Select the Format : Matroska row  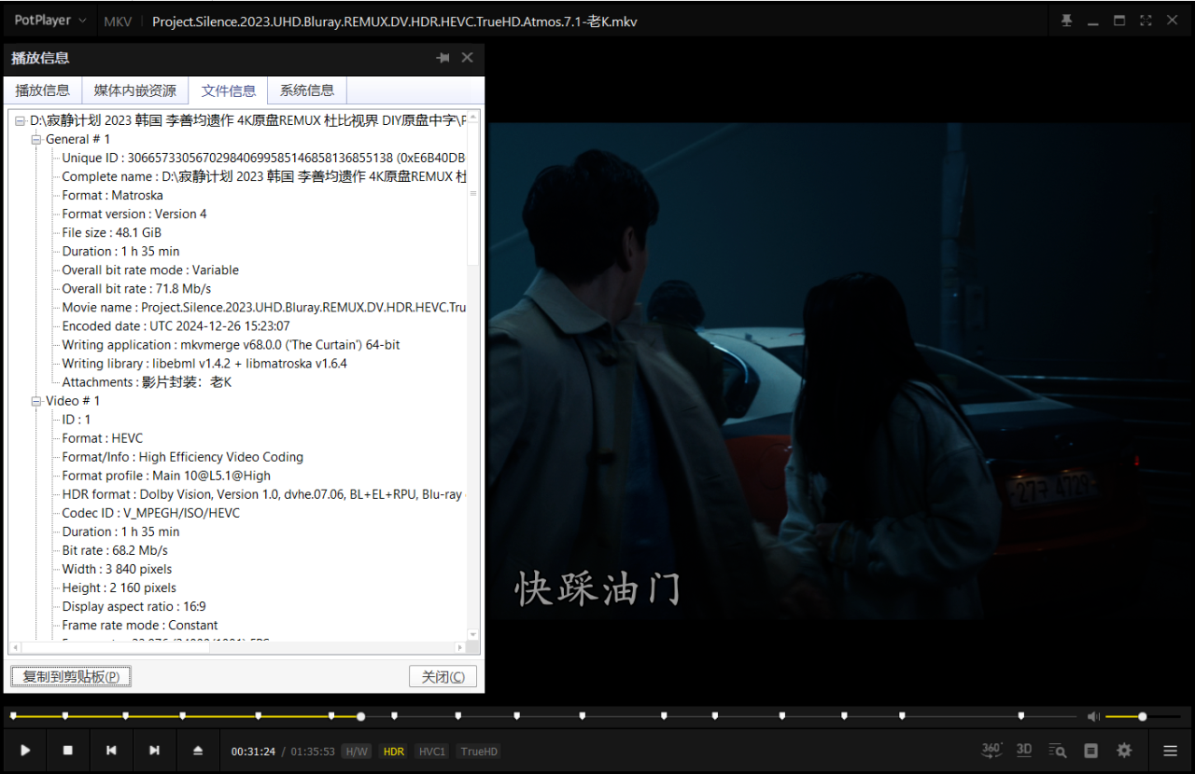coord(112,195)
